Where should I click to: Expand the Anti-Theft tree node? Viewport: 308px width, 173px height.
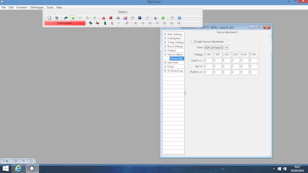165,63
